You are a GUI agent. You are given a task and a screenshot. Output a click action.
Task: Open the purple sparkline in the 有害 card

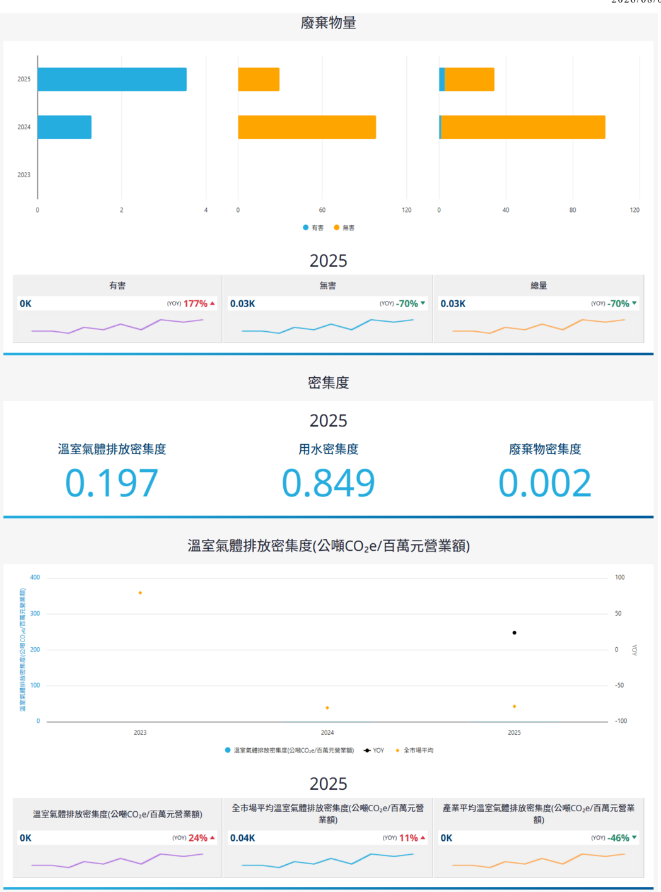pos(117,326)
